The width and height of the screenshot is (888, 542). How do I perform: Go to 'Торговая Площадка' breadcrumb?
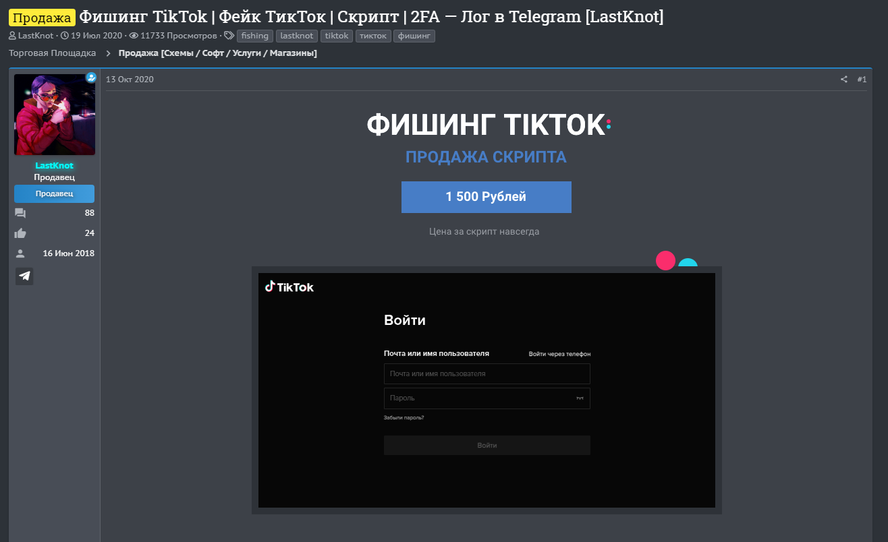point(53,53)
